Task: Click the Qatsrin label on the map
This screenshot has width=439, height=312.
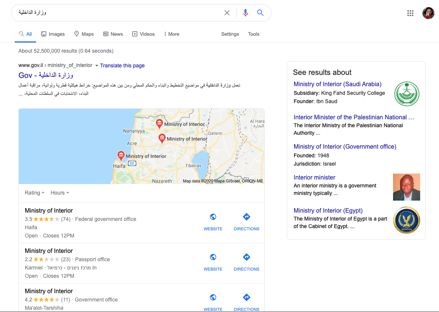Action: (215, 133)
